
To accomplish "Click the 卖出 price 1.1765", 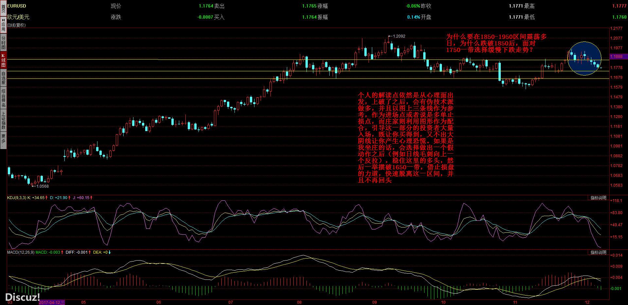I will pos(309,6).
